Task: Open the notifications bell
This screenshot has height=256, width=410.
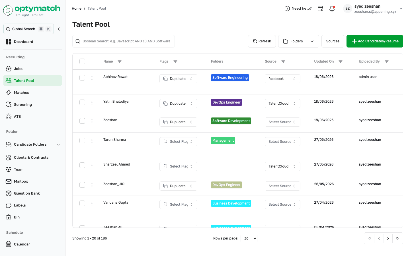Action: pyautogui.click(x=332, y=9)
